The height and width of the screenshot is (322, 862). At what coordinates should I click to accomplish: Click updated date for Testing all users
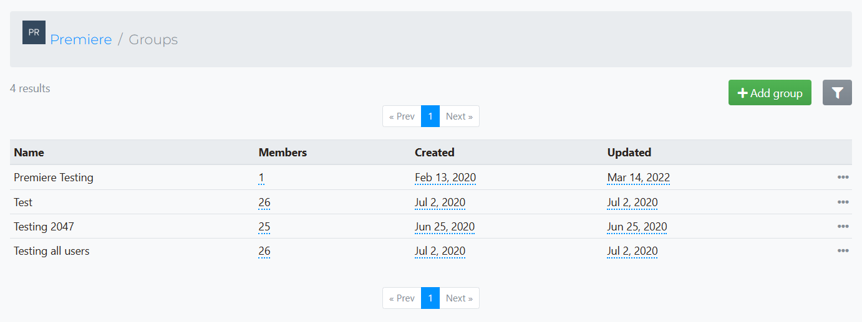tap(632, 251)
